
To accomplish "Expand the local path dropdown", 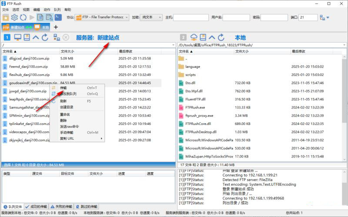I will tap(344, 45).
